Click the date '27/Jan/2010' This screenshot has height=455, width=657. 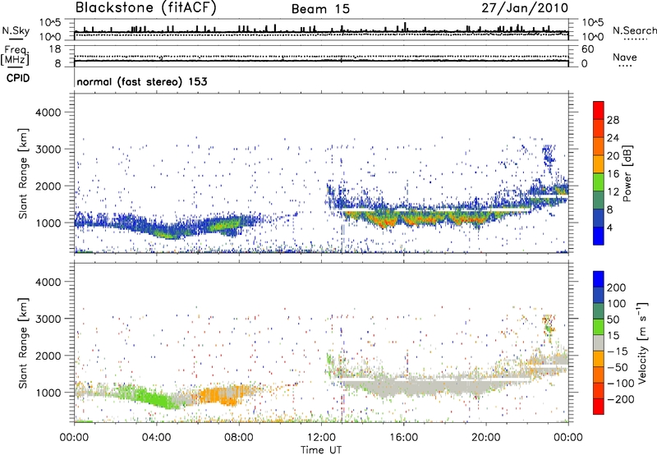[x=525, y=8]
